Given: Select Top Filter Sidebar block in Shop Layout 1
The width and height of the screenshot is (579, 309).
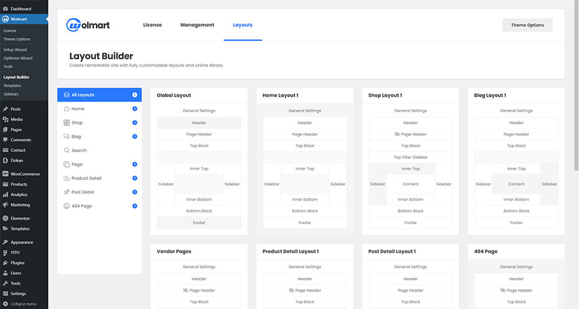Looking at the screenshot, I should (x=410, y=158).
